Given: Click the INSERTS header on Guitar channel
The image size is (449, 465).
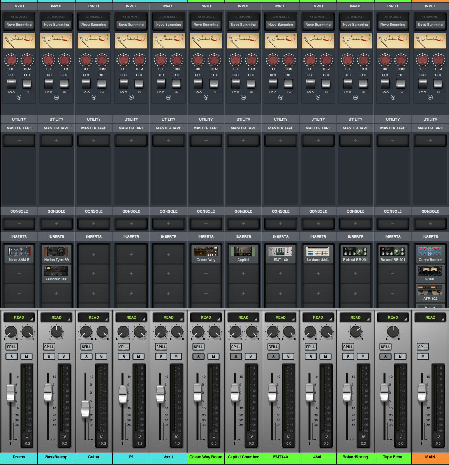Looking at the screenshot, I should (x=93, y=236).
